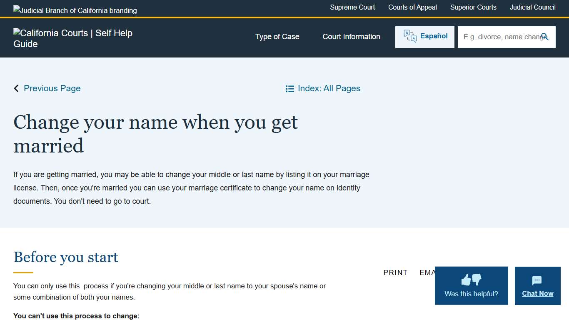Screen dimensions: 569x320
Task: Open the Court Information menu
Action: click(x=351, y=37)
